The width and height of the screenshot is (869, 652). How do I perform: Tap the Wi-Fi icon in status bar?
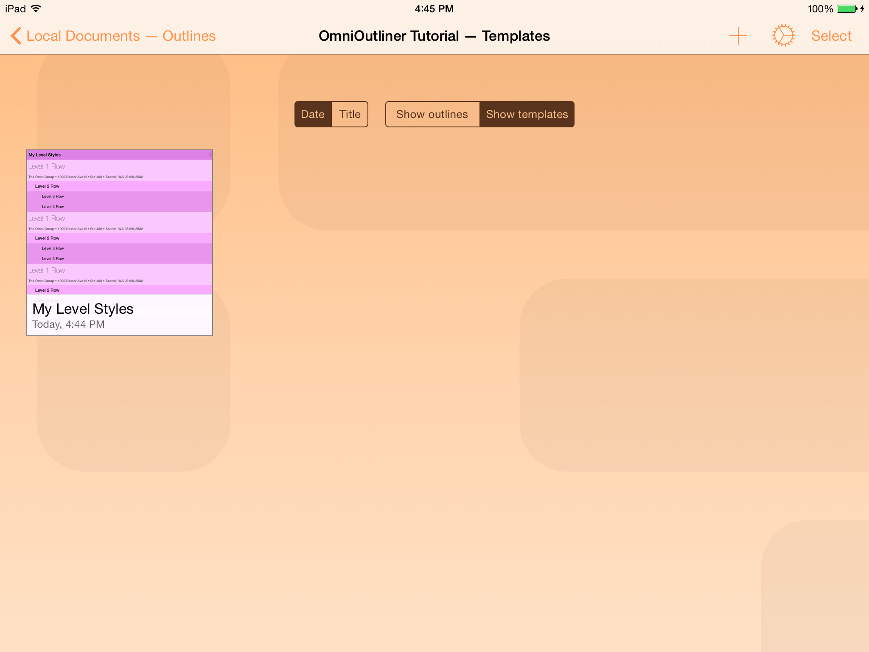[x=36, y=8]
